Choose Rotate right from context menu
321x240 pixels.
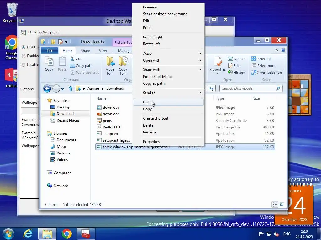(x=168, y=37)
